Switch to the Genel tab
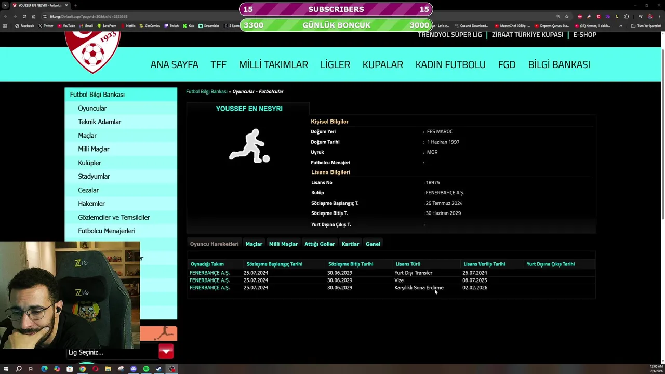665x374 pixels. point(373,244)
